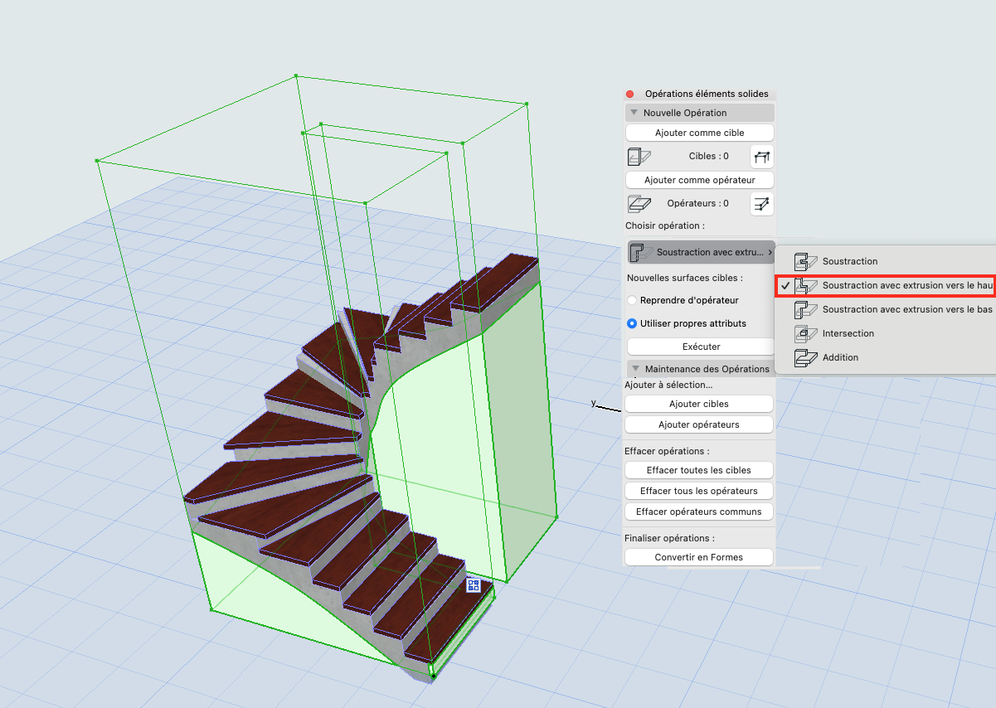Click Effacer toutes les cibles button
This screenshot has width=996, height=708.
699,470
